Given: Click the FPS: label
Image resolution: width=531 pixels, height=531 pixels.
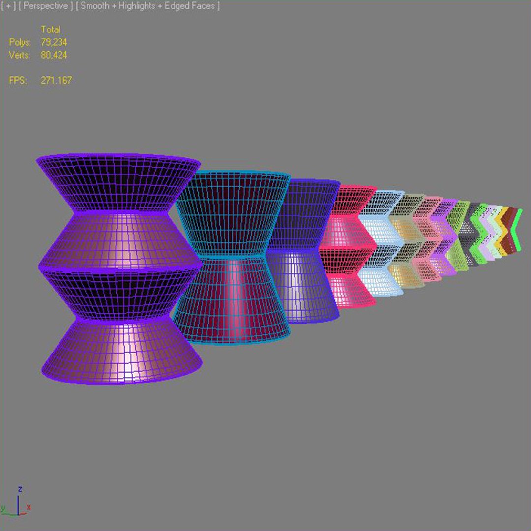Looking at the screenshot, I should pos(18,80).
